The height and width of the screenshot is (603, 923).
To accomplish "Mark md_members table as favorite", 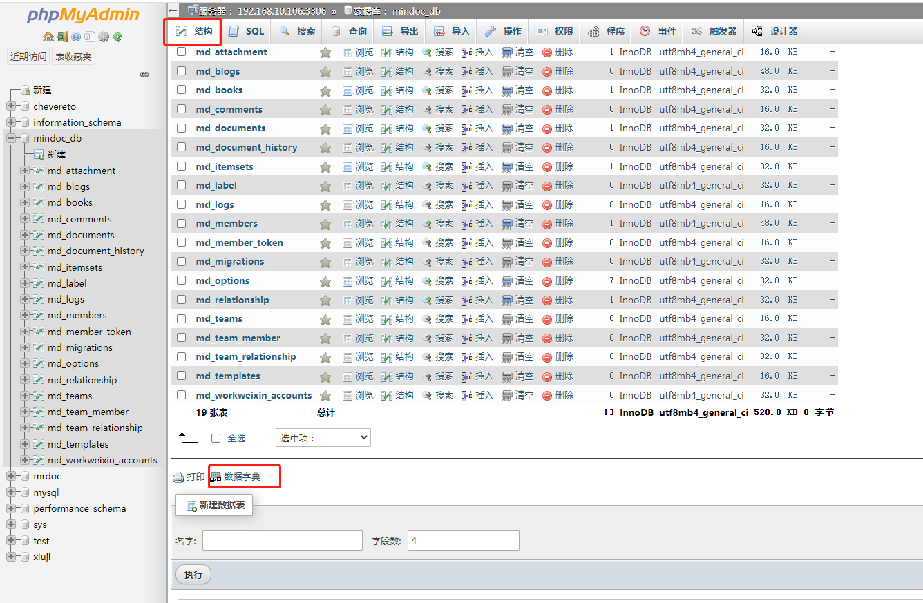I will point(325,223).
